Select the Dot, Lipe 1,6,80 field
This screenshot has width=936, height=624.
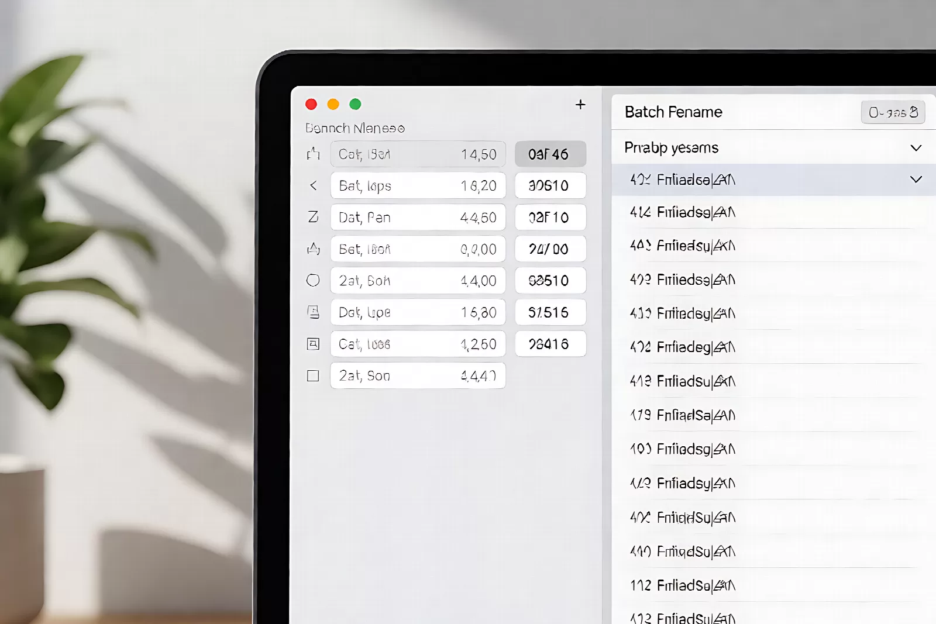coord(418,312)
